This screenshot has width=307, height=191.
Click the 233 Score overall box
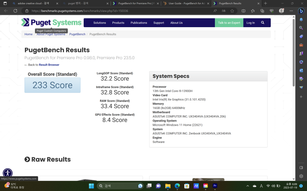point(53,85)
